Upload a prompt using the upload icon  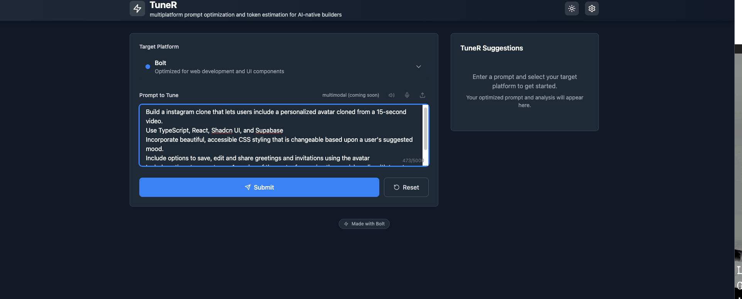tap(422, 95)
